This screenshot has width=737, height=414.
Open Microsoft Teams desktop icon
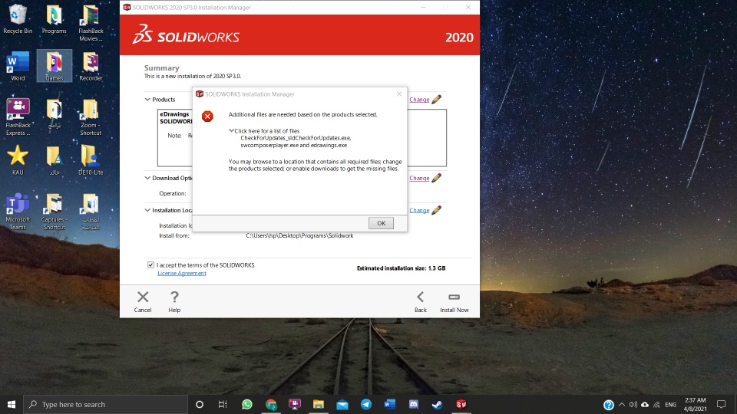tap(18, 212)
